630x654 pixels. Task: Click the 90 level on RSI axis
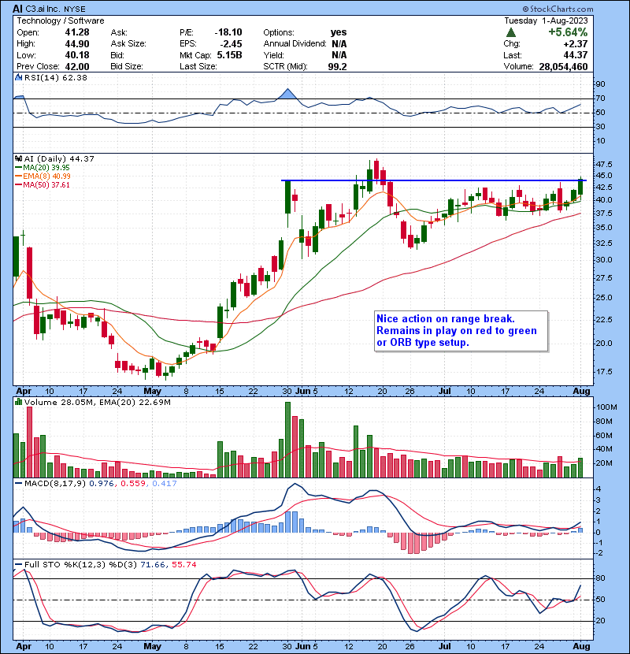pos(601,84)
